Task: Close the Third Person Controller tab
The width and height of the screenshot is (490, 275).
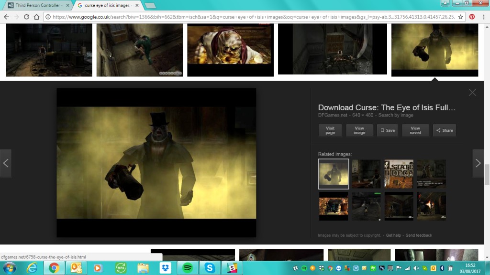Action: pos(67,5)
